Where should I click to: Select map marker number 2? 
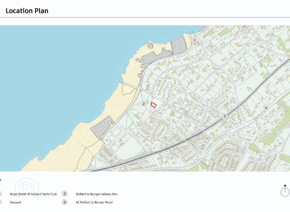click(x=144, y=104)
